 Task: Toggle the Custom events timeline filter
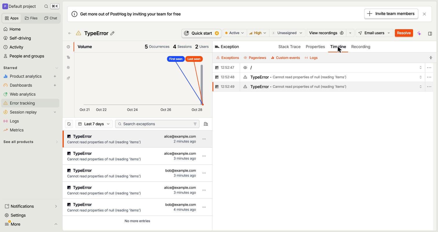(285, 58)
